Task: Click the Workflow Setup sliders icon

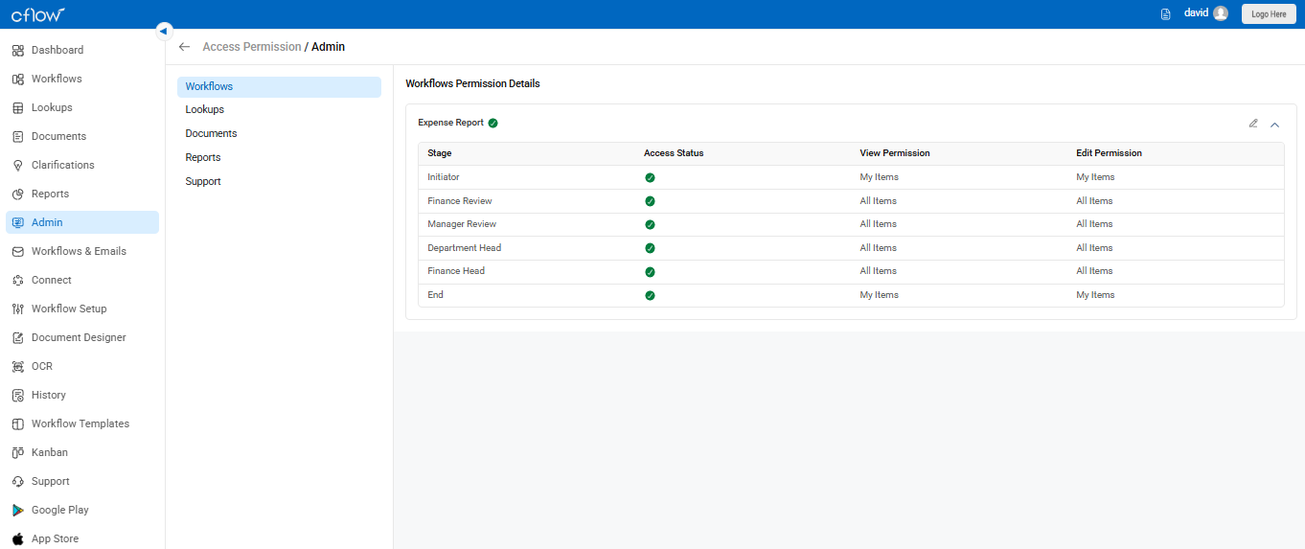Action: tap(18, 309)
